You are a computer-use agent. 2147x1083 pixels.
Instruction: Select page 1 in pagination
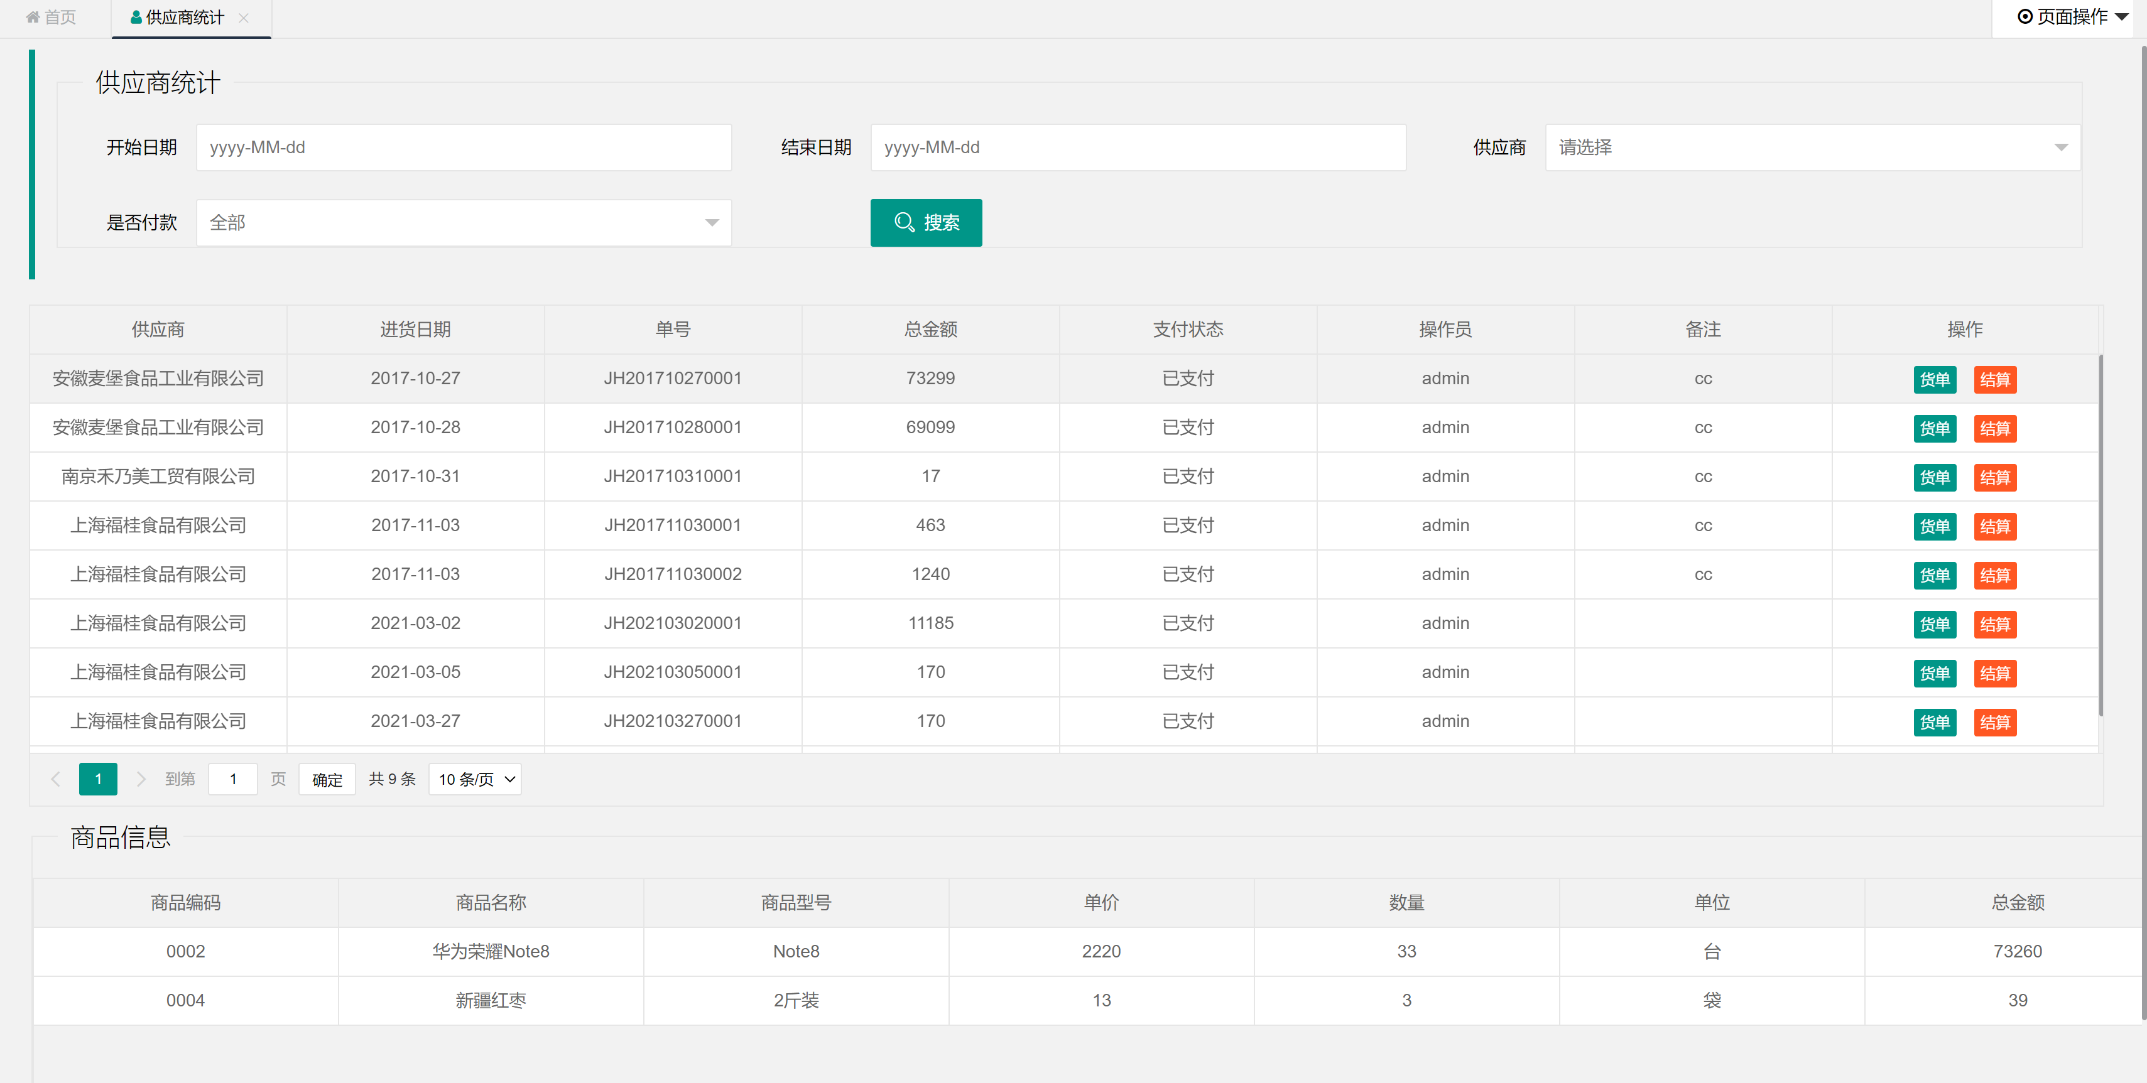pos(97,779)
